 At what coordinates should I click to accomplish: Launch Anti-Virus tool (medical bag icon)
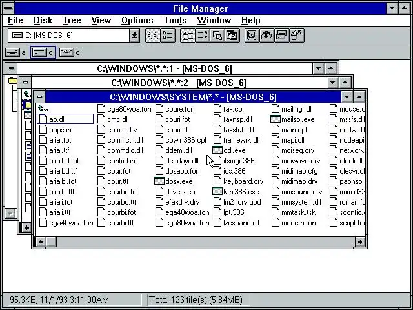pyautogui.click(x=267, y=36)
